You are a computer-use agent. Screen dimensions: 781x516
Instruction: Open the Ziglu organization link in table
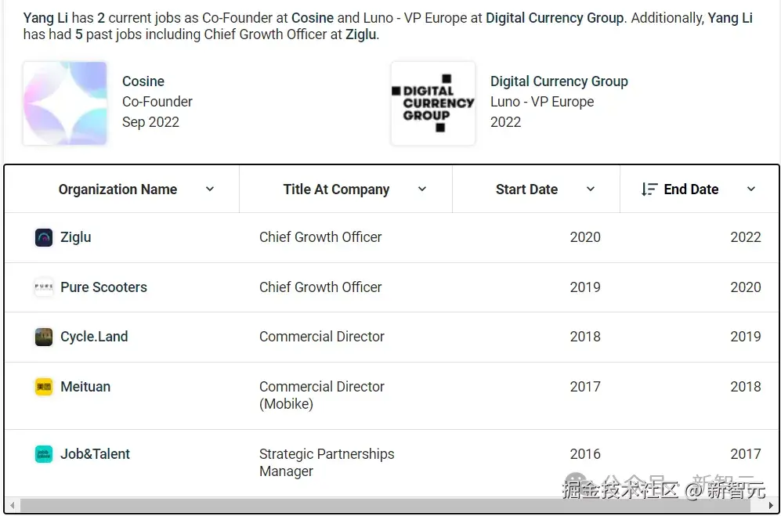76,237
